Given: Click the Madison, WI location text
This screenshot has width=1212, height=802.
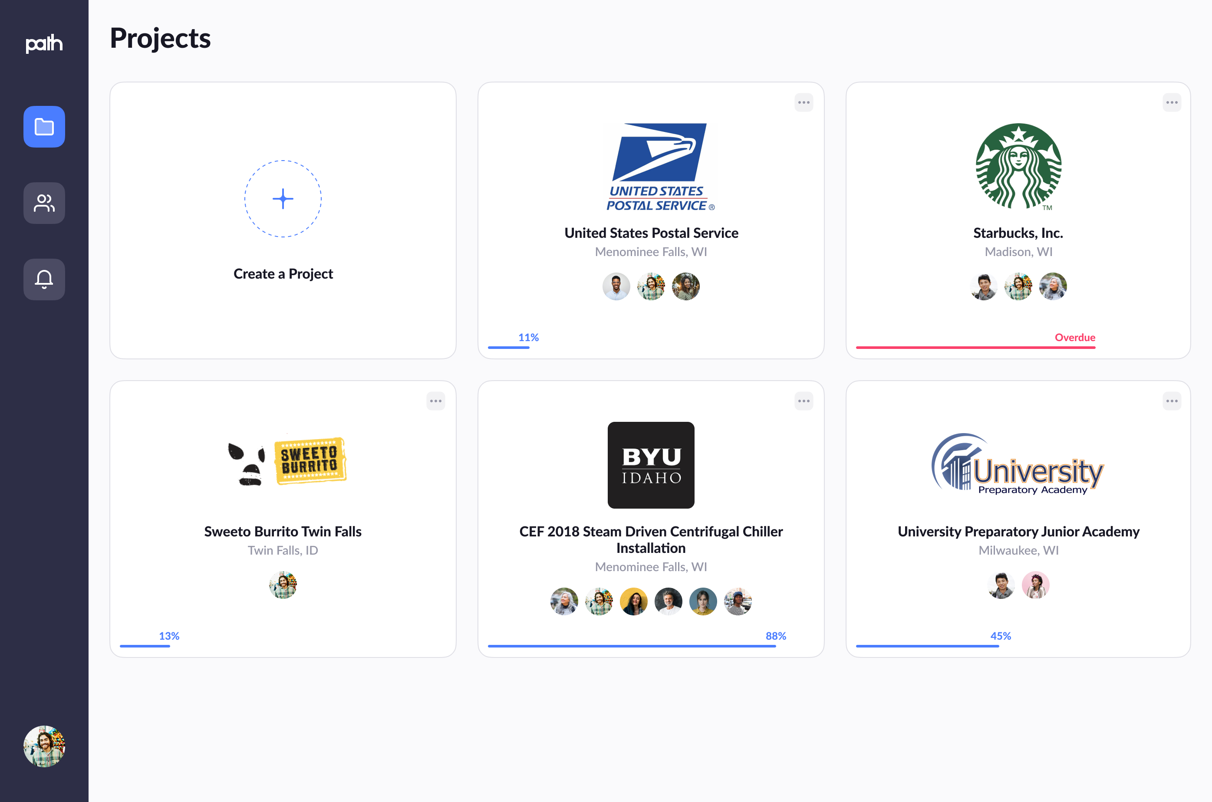Looking at the screenshot, I should coord(1018,252).
